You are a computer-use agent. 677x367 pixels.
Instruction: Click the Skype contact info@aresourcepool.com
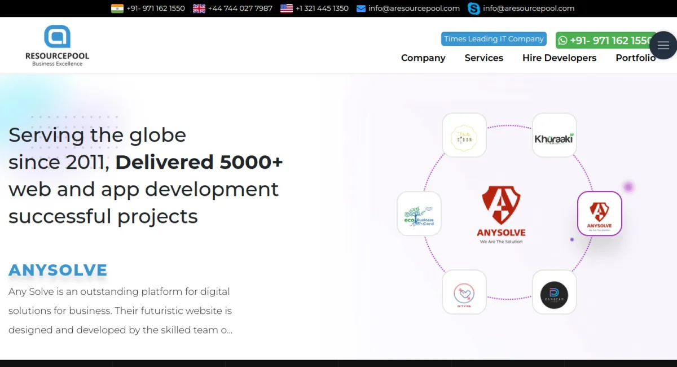(529, 8)
